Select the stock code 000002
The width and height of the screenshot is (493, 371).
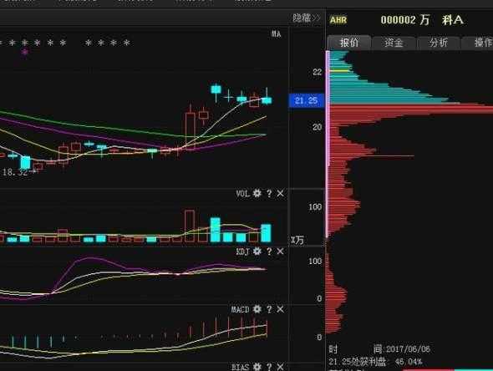pyautogui.click(x=398, y=20)
